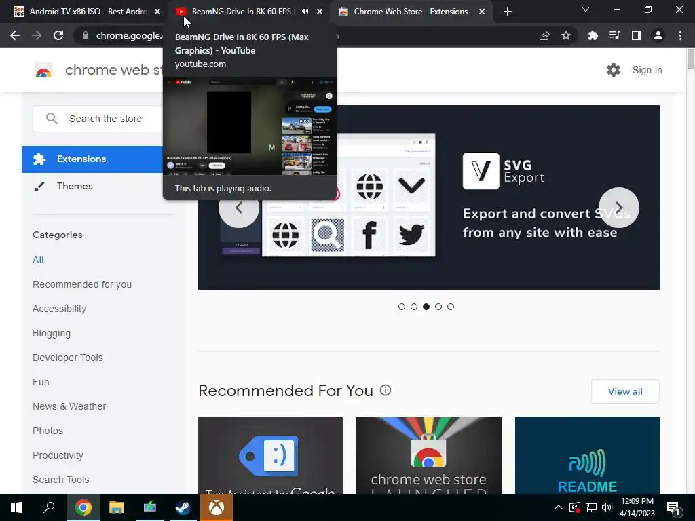Open the Recommended for you category
The image size is (695, 521).
pyautogui.click(x=82, y=284)
